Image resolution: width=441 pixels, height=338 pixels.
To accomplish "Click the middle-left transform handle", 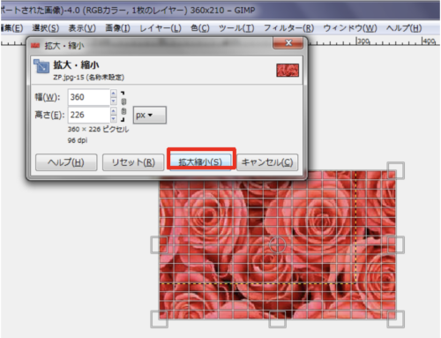I will coord(159,244).
